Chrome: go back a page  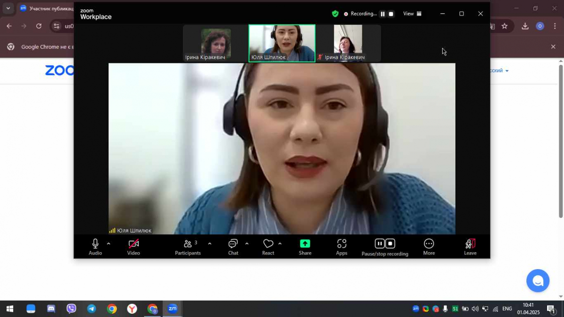point(9,26)
